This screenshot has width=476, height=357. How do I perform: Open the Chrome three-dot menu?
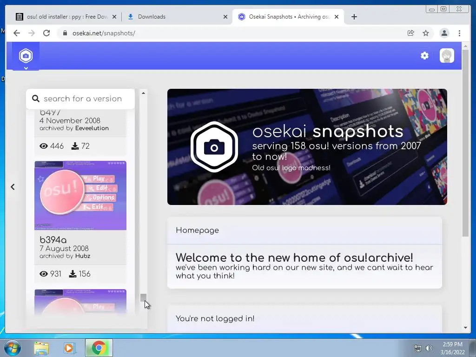pos(459,33)
